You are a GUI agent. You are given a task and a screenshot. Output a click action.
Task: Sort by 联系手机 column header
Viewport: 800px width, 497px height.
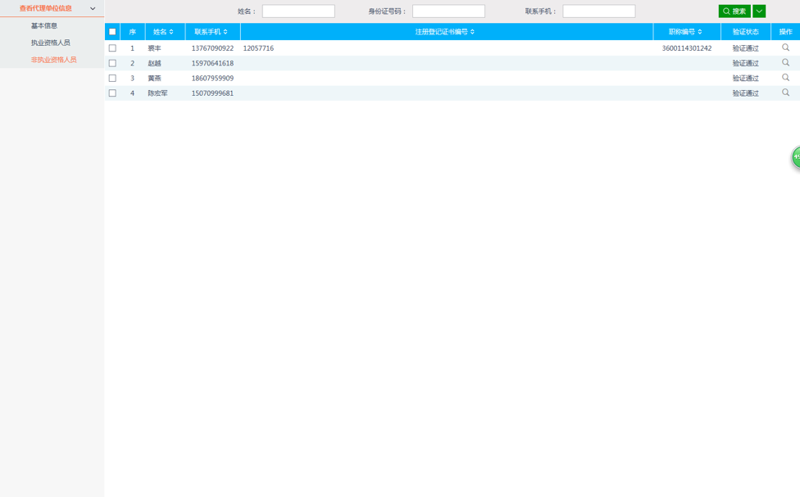click(x=211, y=32)
